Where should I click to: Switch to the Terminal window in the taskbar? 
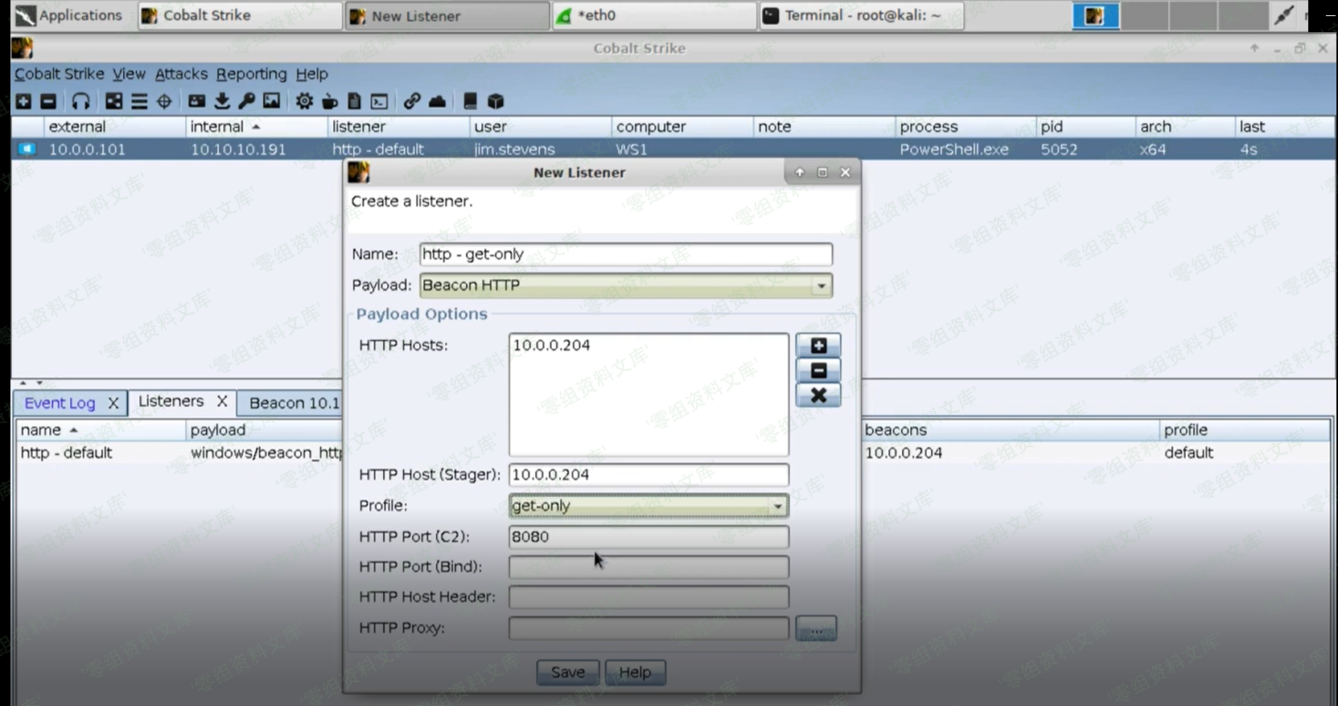click(861, 15)
